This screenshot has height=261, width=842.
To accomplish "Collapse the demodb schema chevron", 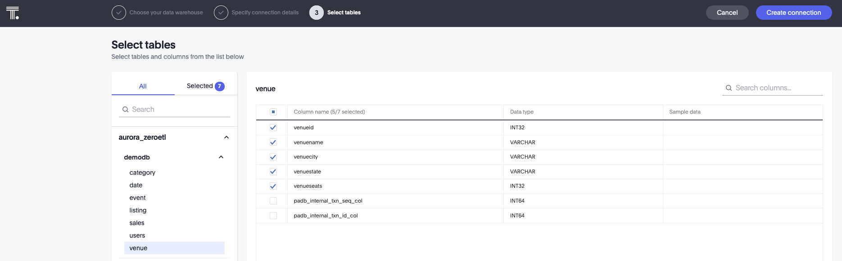I will coord(221,157).
